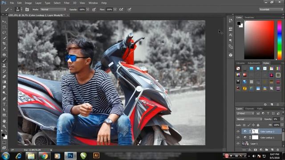Select the Crop tool
The height and width of the screenshot is (160, 285).
point(4,44)
